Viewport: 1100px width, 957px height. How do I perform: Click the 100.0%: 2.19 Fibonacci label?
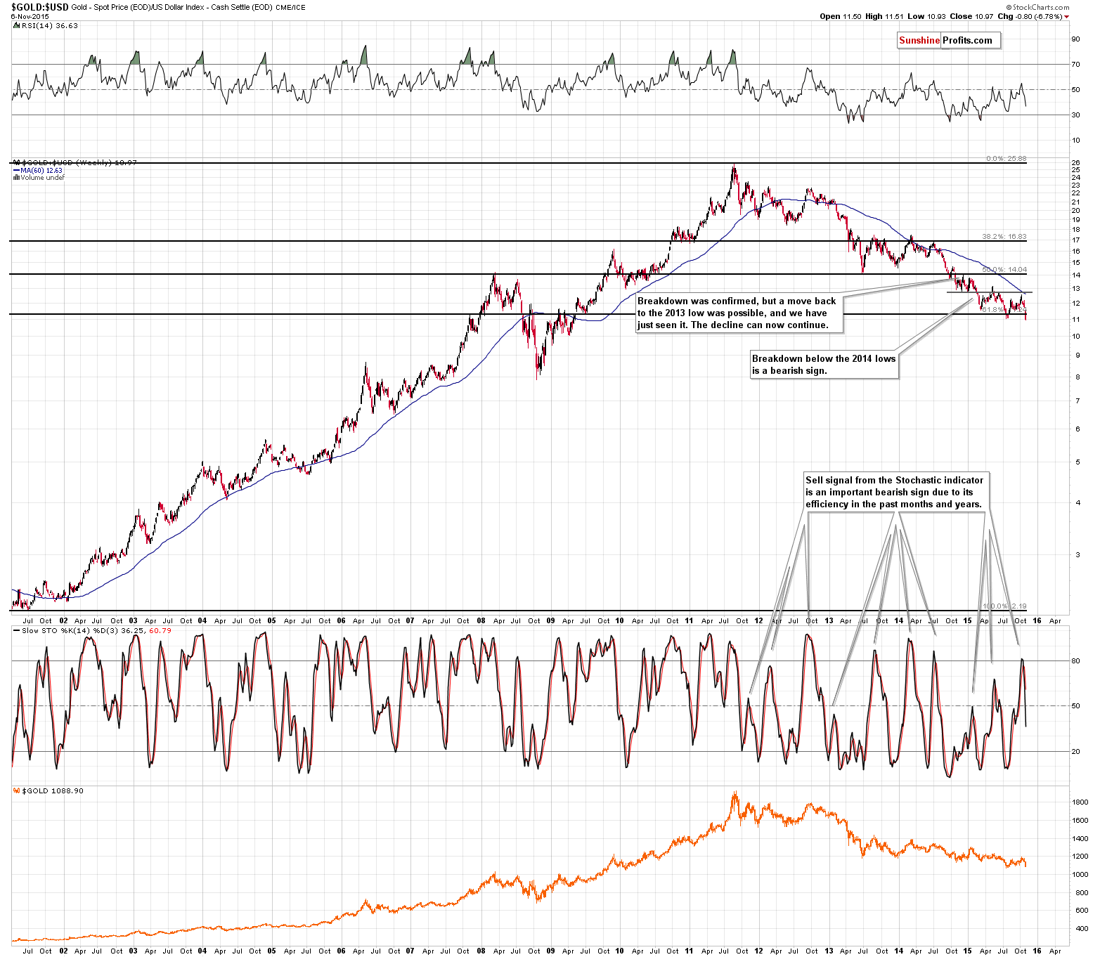click(x=1004, y=606)
